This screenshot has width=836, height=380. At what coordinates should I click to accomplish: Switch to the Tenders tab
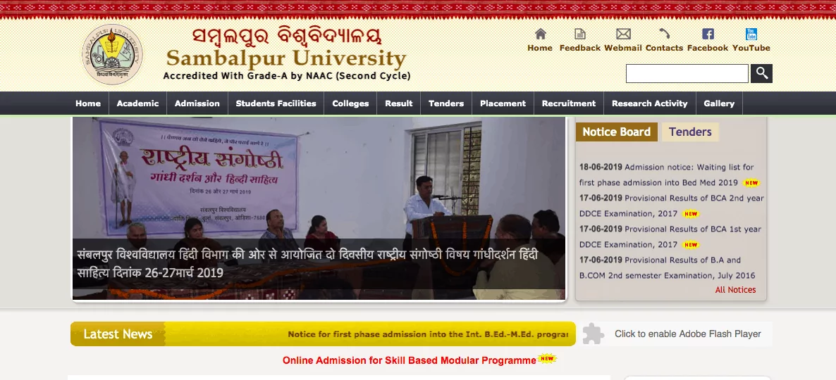[x=689, y=132]
